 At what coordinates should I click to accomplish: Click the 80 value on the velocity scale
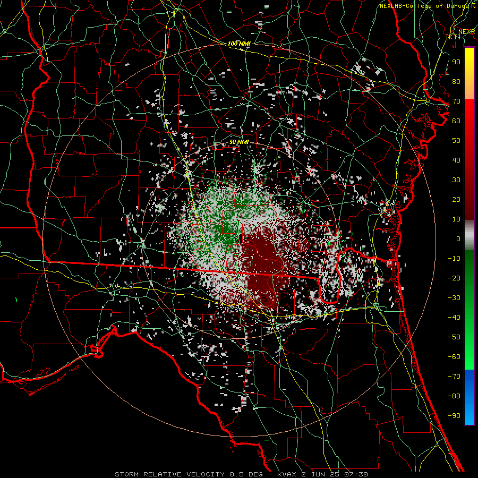coord(456,81)
